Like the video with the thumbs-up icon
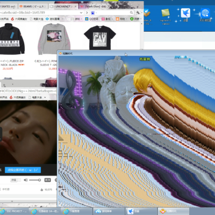This screenshot has width=215, height=215. (42, 190)
